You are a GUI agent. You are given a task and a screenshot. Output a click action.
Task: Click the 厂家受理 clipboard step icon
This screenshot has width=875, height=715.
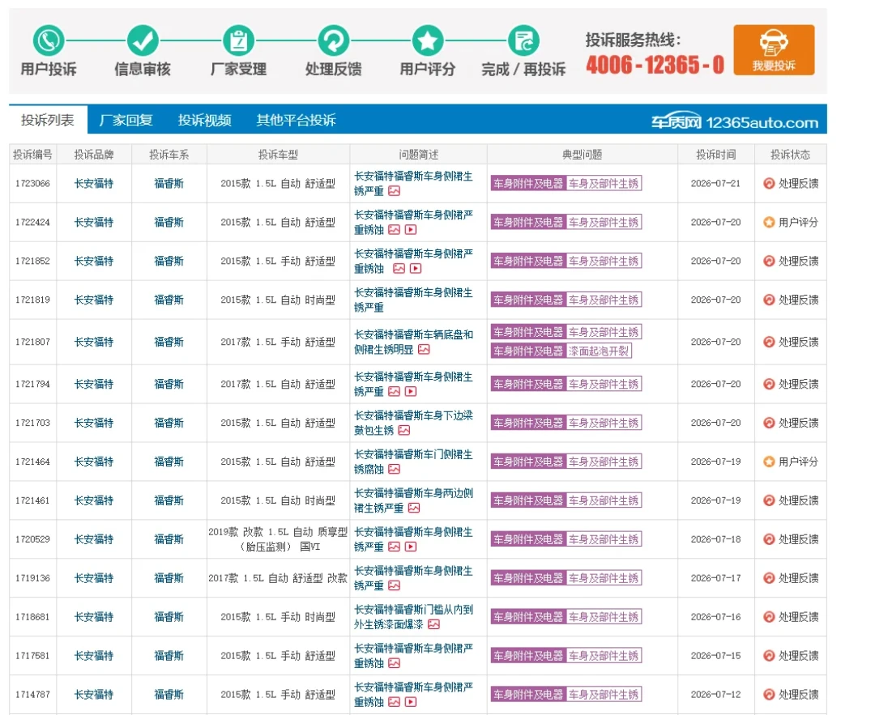[x=238, y=40]
